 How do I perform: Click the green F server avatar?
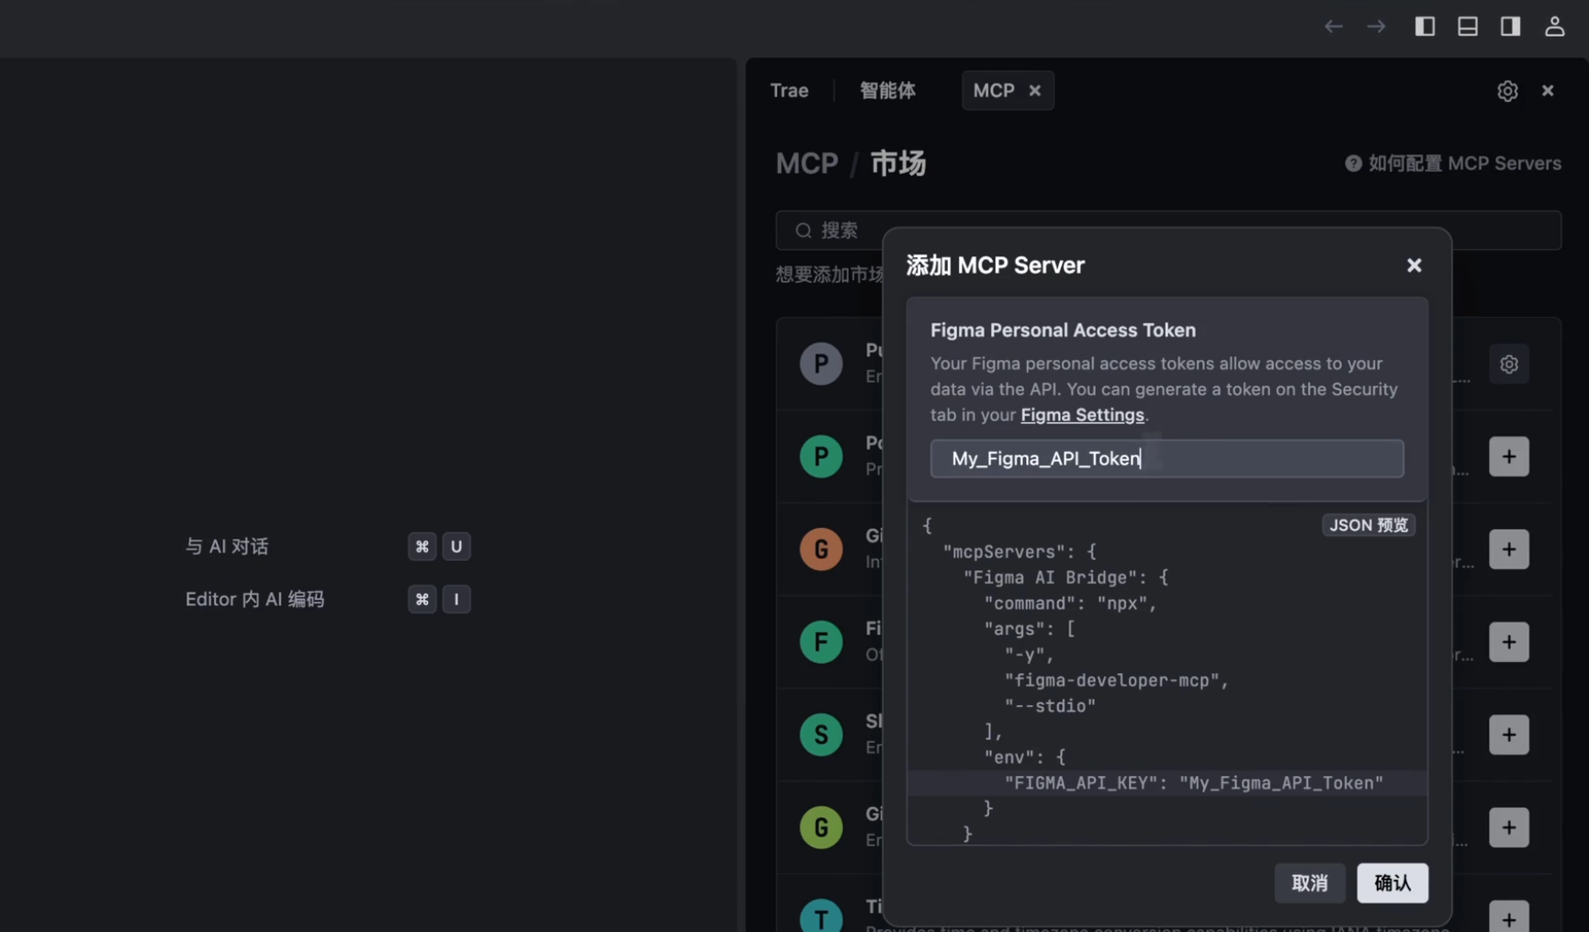(820, 642)
